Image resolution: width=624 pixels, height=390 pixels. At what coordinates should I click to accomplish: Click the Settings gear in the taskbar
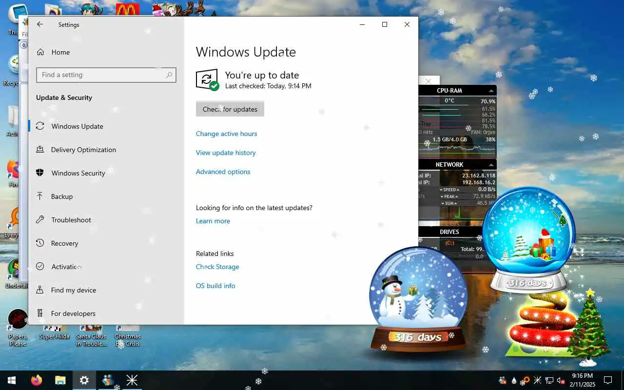[x=84, y=380]
